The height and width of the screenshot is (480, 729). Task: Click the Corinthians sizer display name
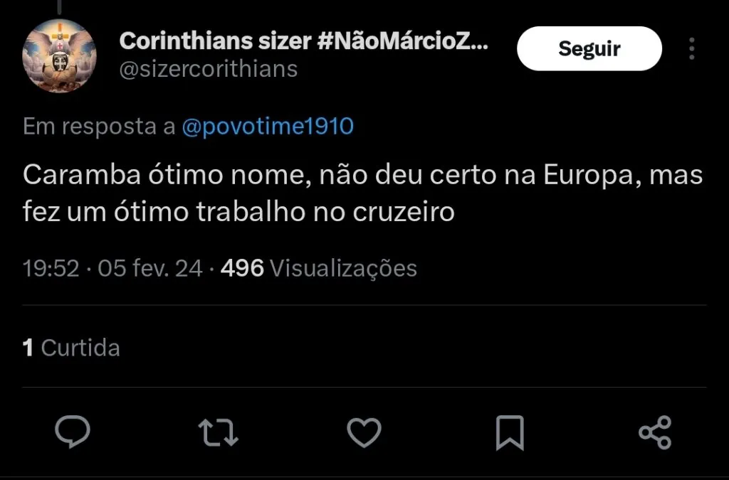point(214,41)
